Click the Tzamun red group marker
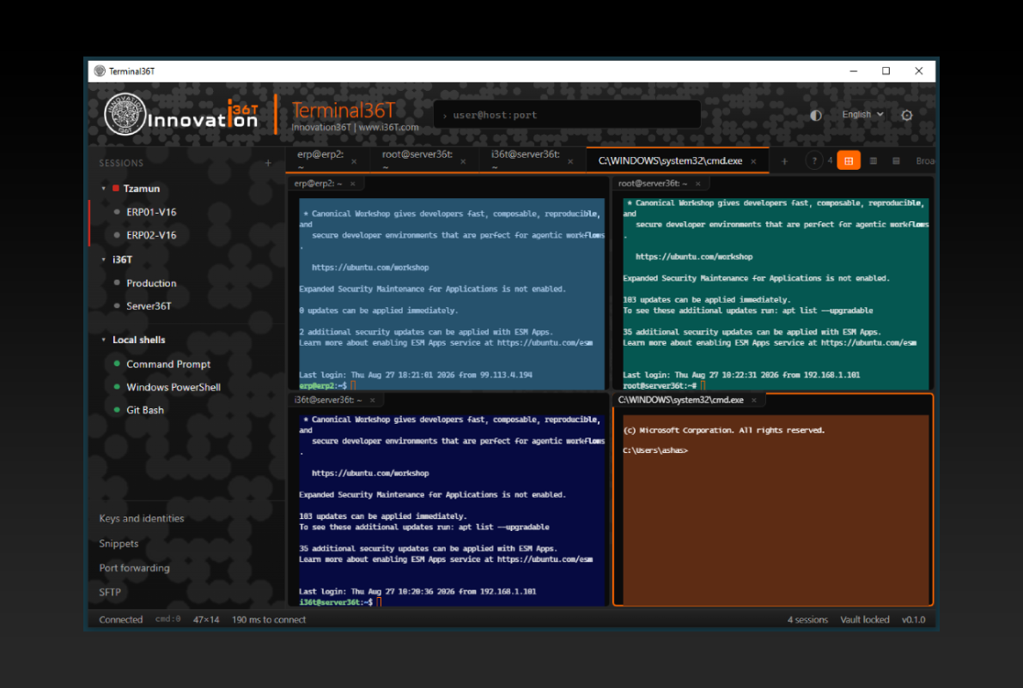This screenshot has height=688, width=1023. [115, 188]
